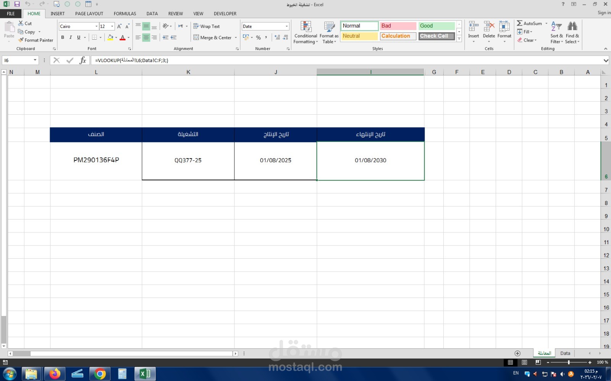Click the Paste clipboard icon
Image resolution: width=611 pixels, height=381 pixels.
(9, 27)
